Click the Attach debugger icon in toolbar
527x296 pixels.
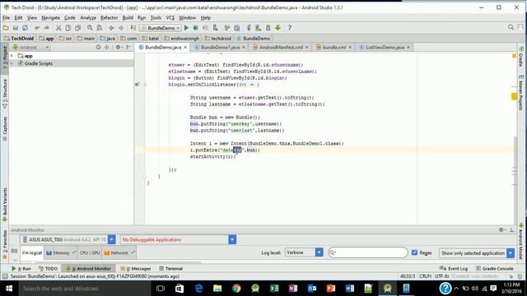coord(215,28)
